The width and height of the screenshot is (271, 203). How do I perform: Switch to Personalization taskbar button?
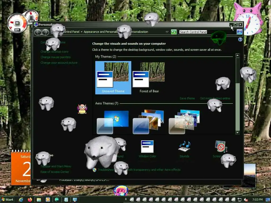(x=75, y=200)
